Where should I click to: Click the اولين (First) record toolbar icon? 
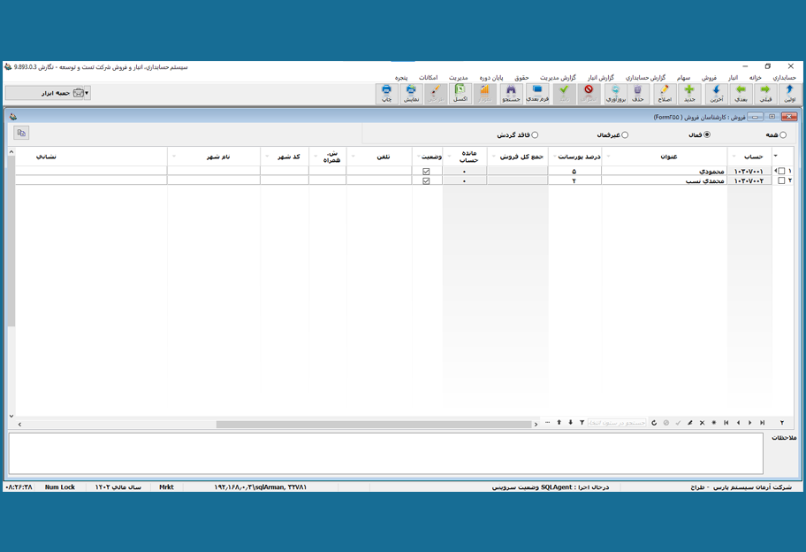789,94
